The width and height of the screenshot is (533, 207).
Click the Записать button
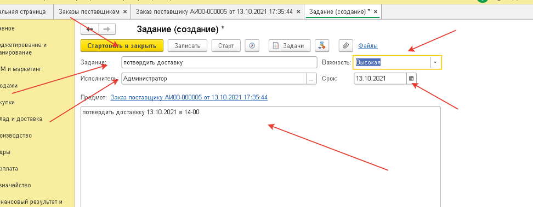(x=188, y=46)
